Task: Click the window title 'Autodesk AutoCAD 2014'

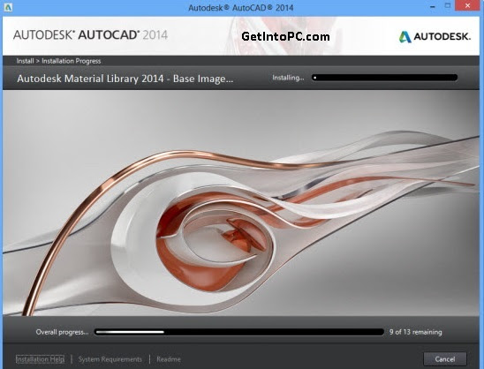Action: [241, 7]
